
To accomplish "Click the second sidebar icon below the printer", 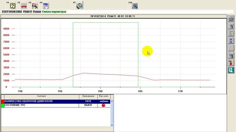I will [231, 26].
